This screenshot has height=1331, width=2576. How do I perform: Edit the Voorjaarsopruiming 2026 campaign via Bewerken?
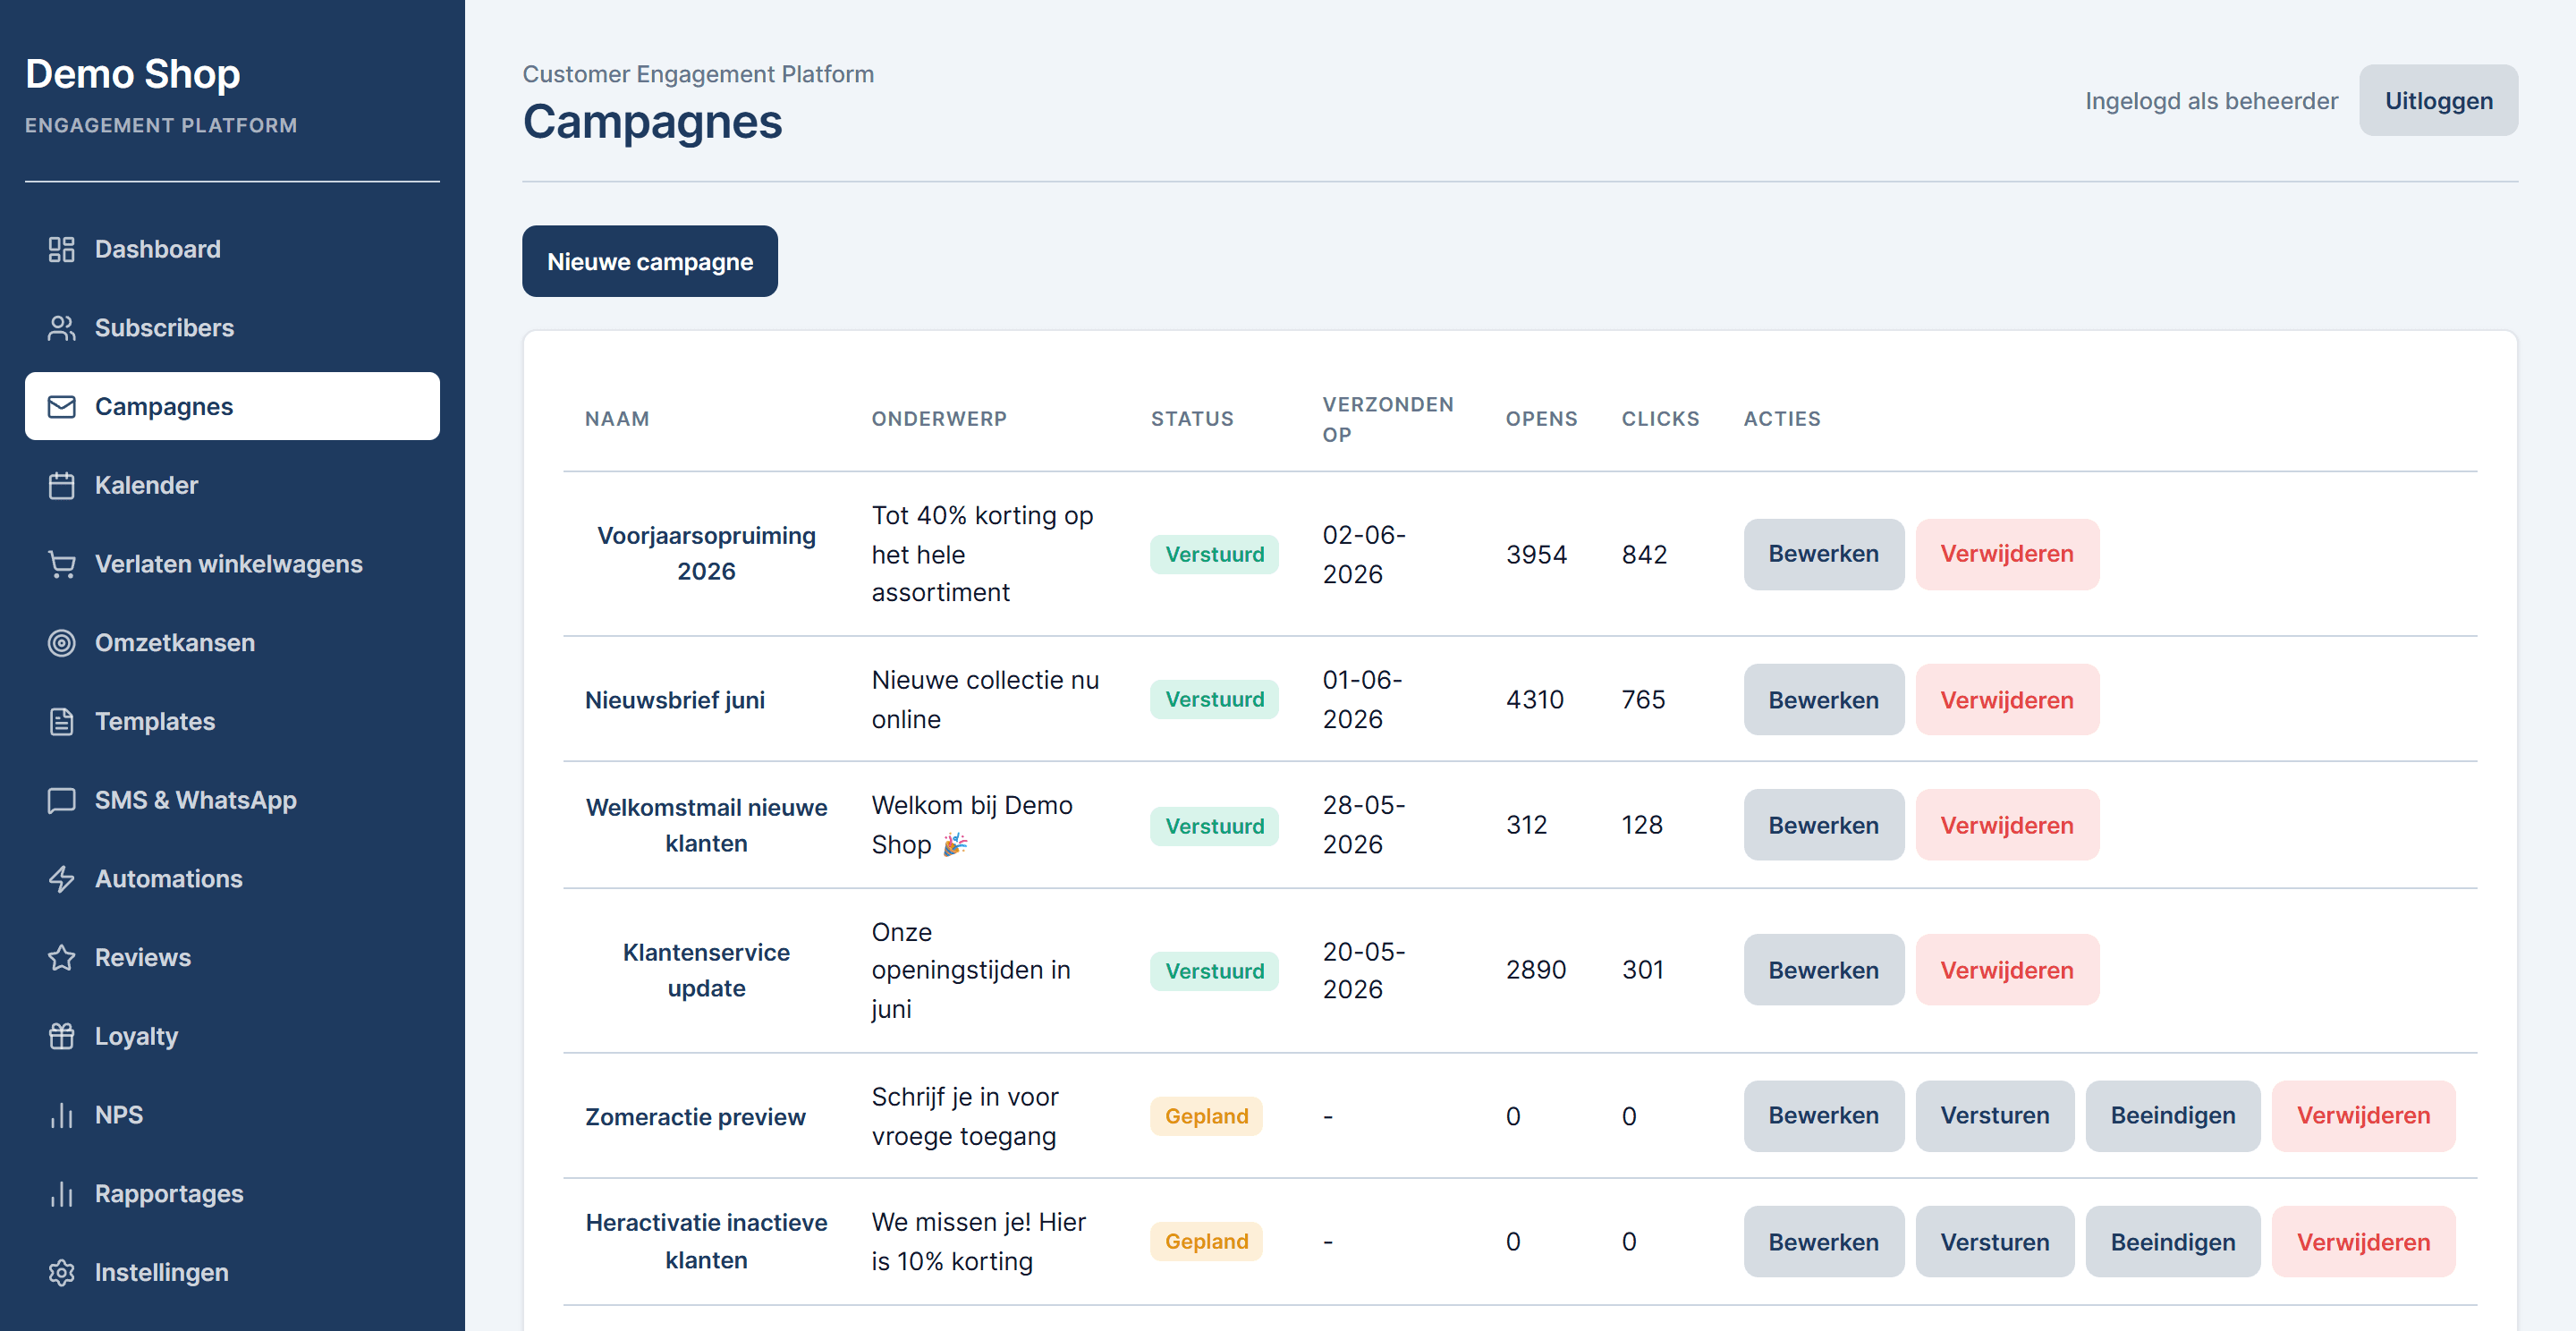tap(1823, 554)
